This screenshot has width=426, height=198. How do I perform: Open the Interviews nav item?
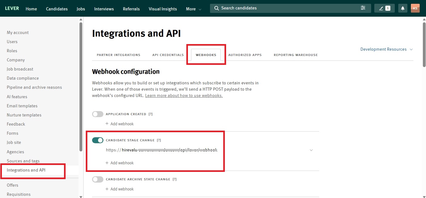[x=104, y=9]
